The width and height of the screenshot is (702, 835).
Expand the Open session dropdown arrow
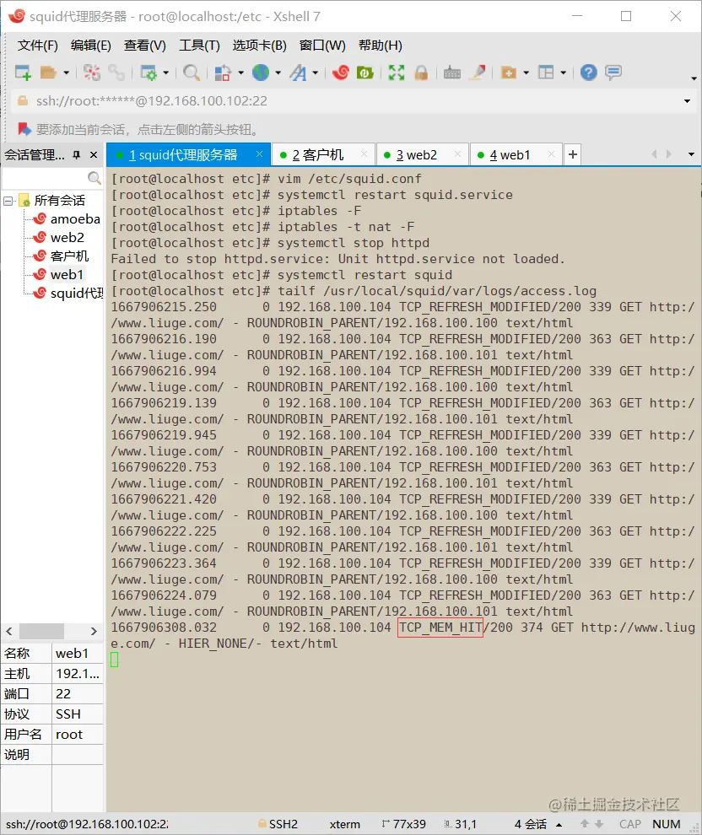67,73
